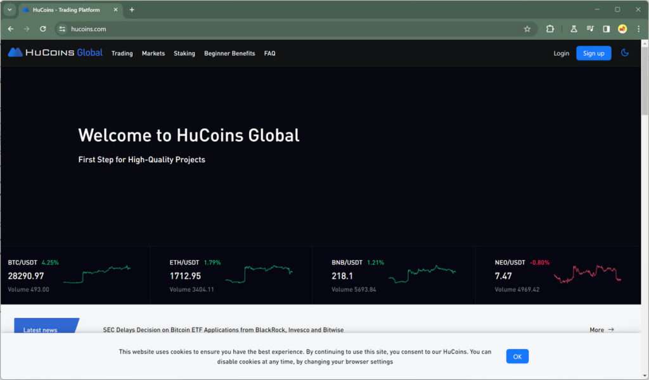Screen dimensions: 649x380
Task: Open the Trading menu item
Action: 122,54
